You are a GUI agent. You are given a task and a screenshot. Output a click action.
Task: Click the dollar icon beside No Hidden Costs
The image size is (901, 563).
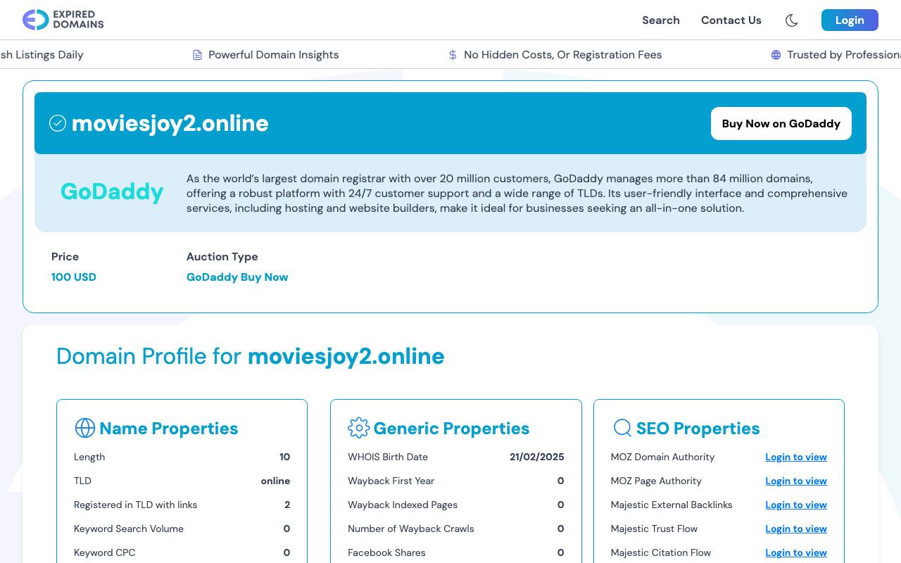pos(453,55)
